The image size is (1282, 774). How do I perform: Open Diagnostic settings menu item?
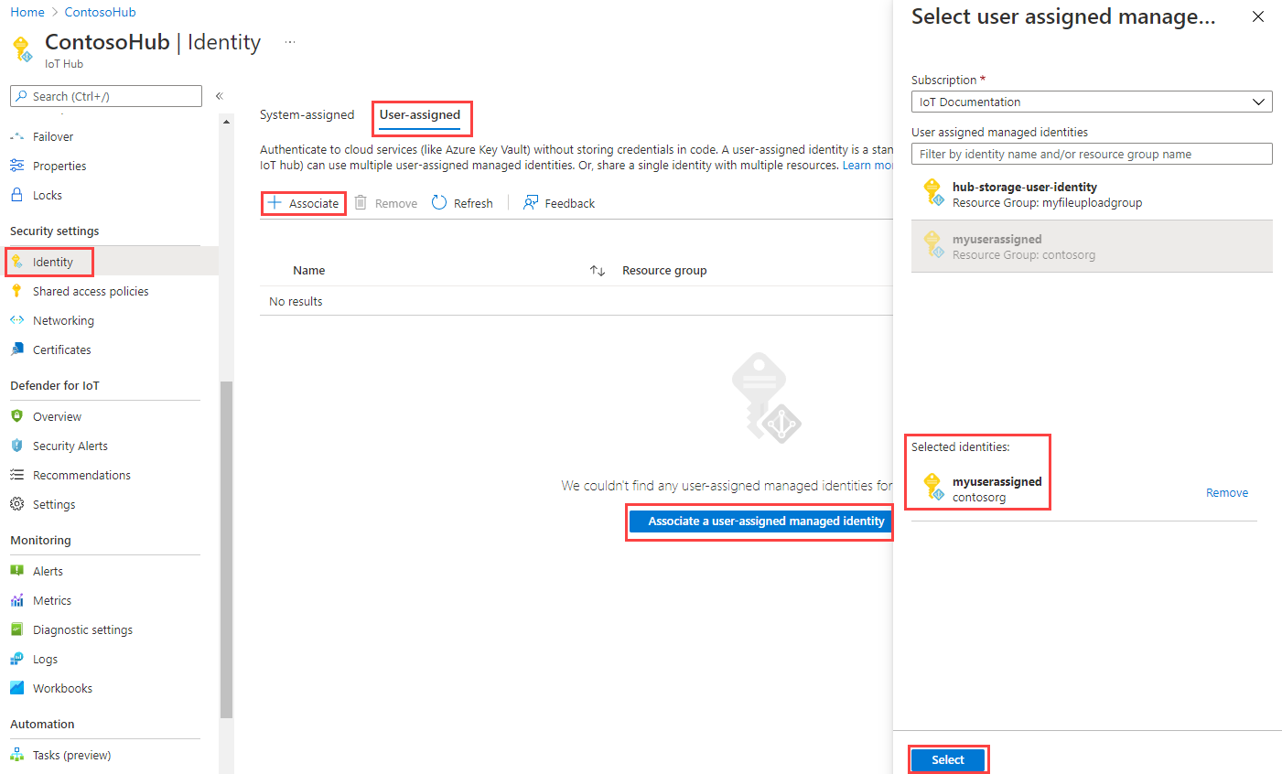click(x=82, y=629)
